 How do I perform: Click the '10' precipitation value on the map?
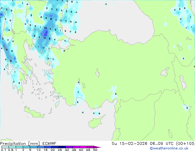tap(45, 38)
